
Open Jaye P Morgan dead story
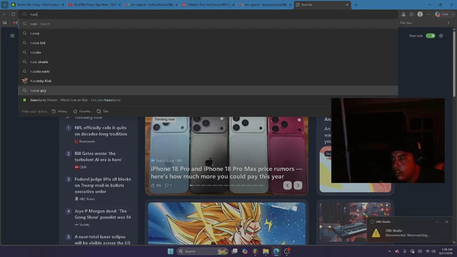pos(103,214)
